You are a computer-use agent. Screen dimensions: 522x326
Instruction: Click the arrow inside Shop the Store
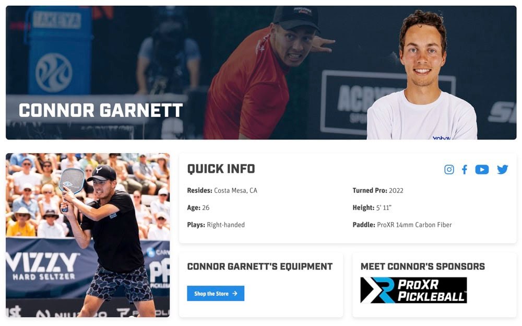(235, 293)
